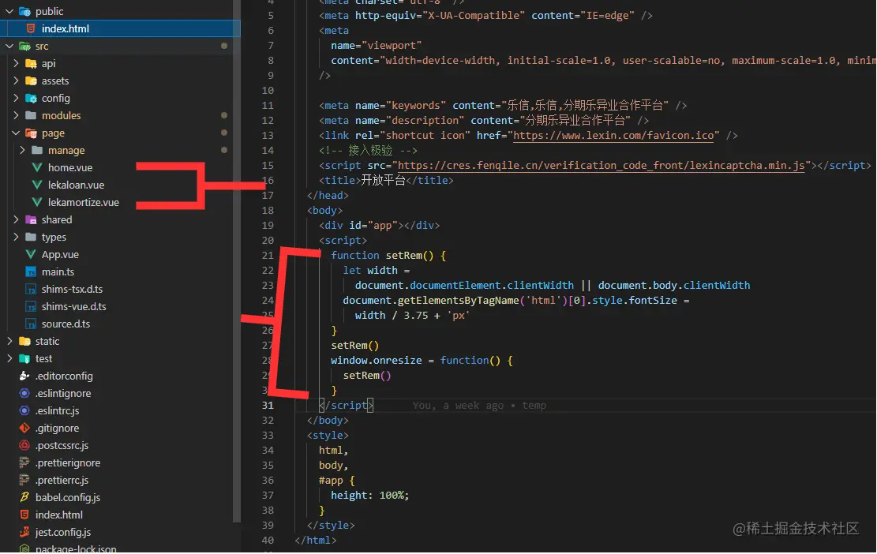Expand the config folder chevron
This screenshot has width=877, height=554.
click(x=17, y=98)
